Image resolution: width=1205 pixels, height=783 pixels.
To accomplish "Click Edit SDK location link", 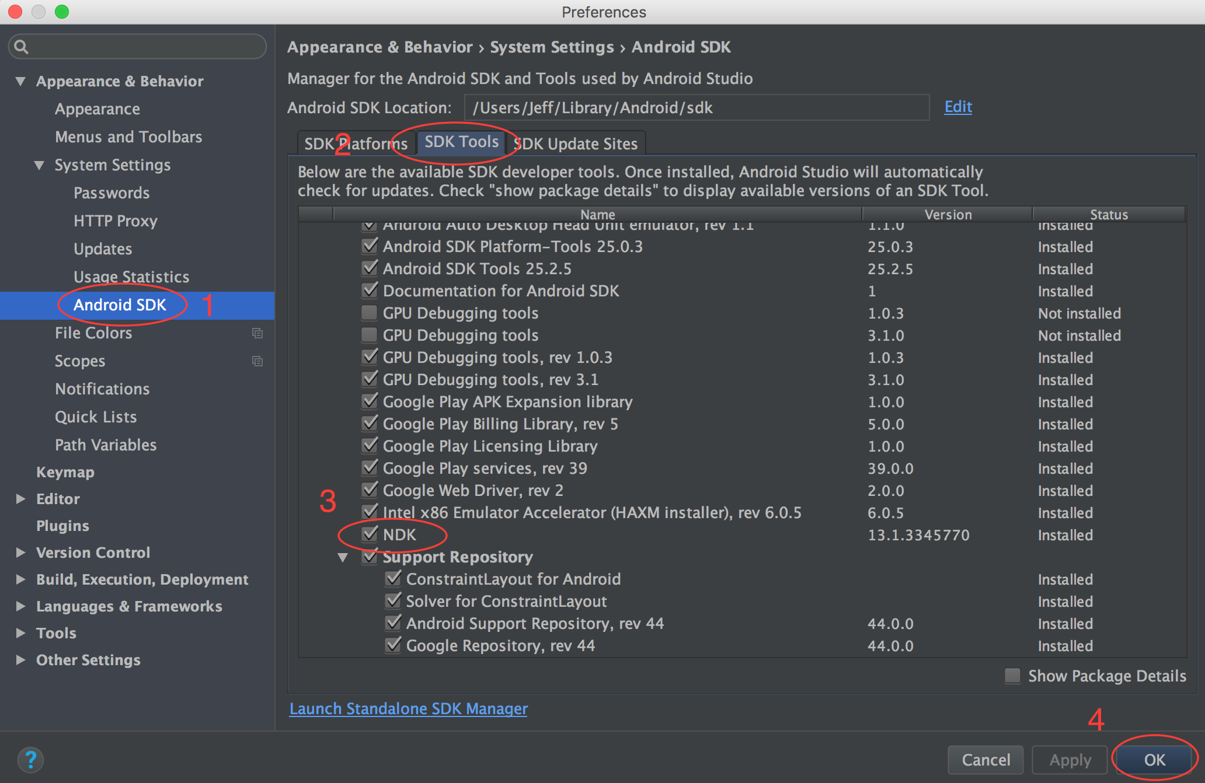I will coord(958,107).
